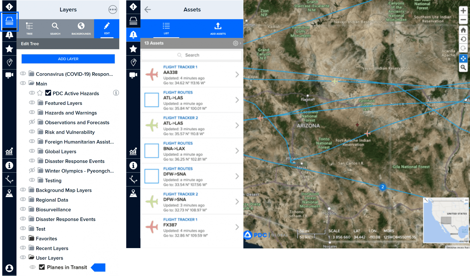Expand the Risk and Vulnerability folder

point(40,132)
